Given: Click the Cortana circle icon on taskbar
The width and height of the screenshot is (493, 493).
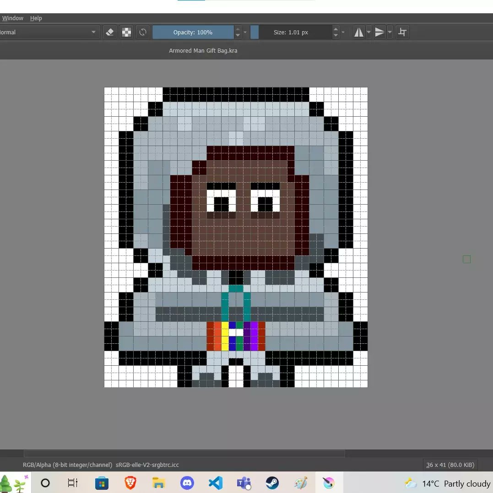Looking at the screenshot, I should 45,483.
